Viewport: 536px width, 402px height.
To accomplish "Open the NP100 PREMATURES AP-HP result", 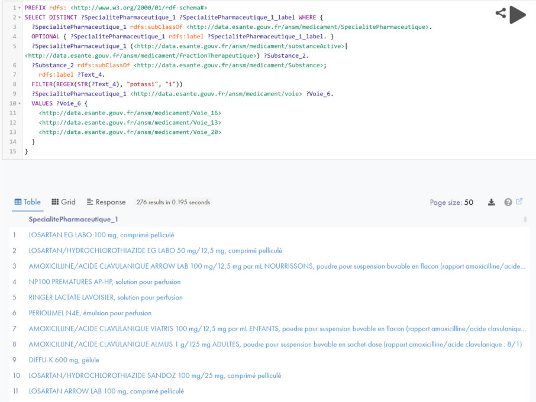I will 97,282.
